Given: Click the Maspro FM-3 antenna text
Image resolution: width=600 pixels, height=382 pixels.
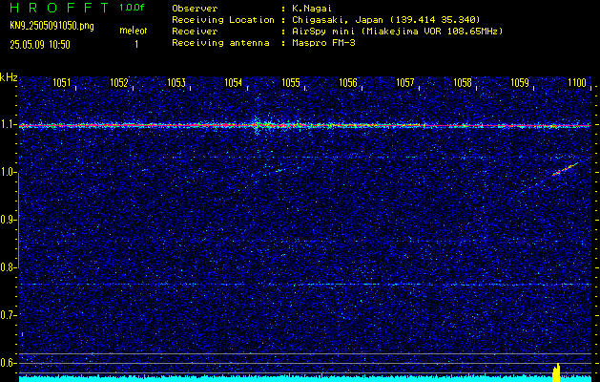Looking at the screenshot, I should [323, 43].
